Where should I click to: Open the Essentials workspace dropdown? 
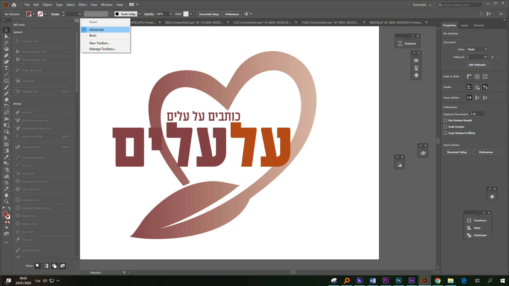pos(422,5)
